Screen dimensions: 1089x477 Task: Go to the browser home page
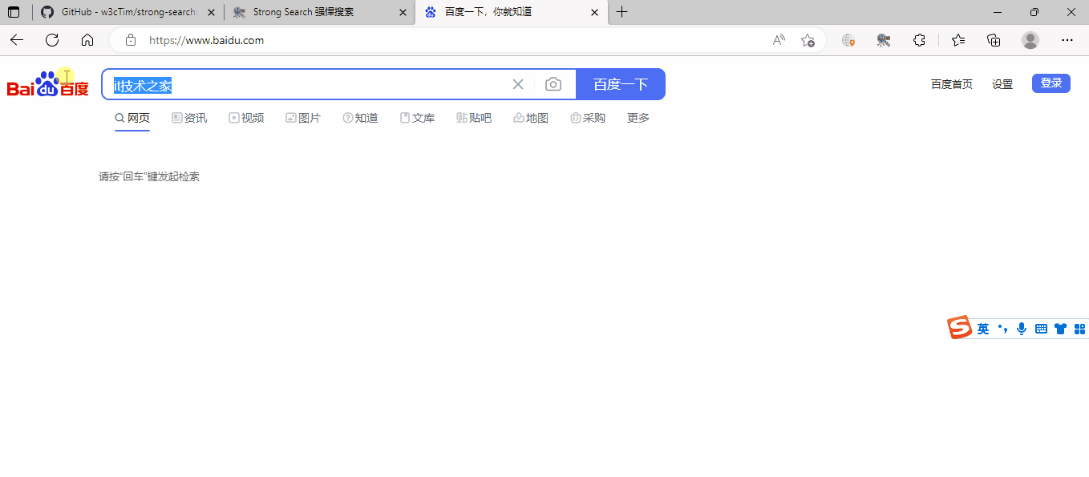[x=87, y=40]
